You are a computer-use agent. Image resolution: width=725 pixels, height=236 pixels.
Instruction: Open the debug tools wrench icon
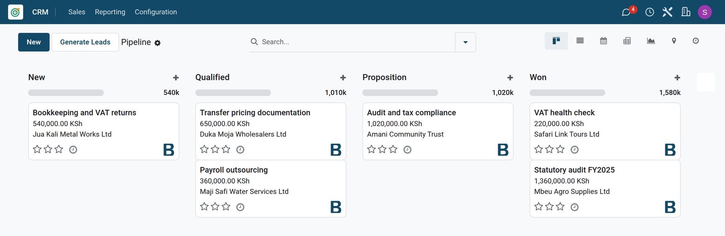[667, 12]
